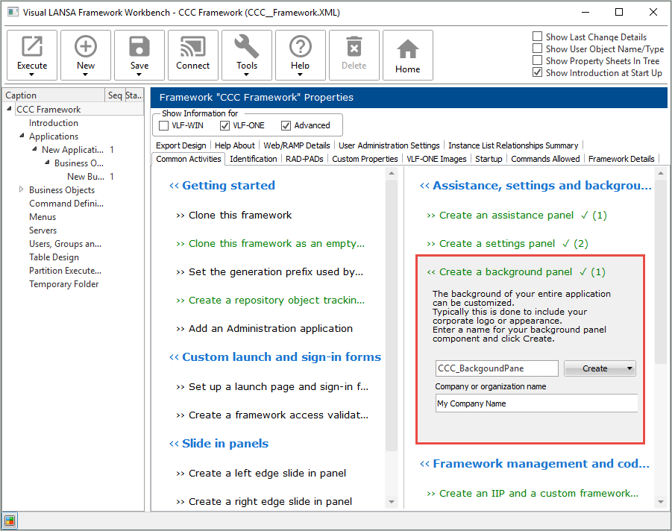Click the Help question mark icon
This screenshot has width=672, height=531.
coord(301,48)
